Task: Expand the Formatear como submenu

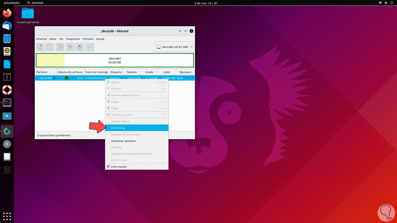Action: click(x=137, y=115)
